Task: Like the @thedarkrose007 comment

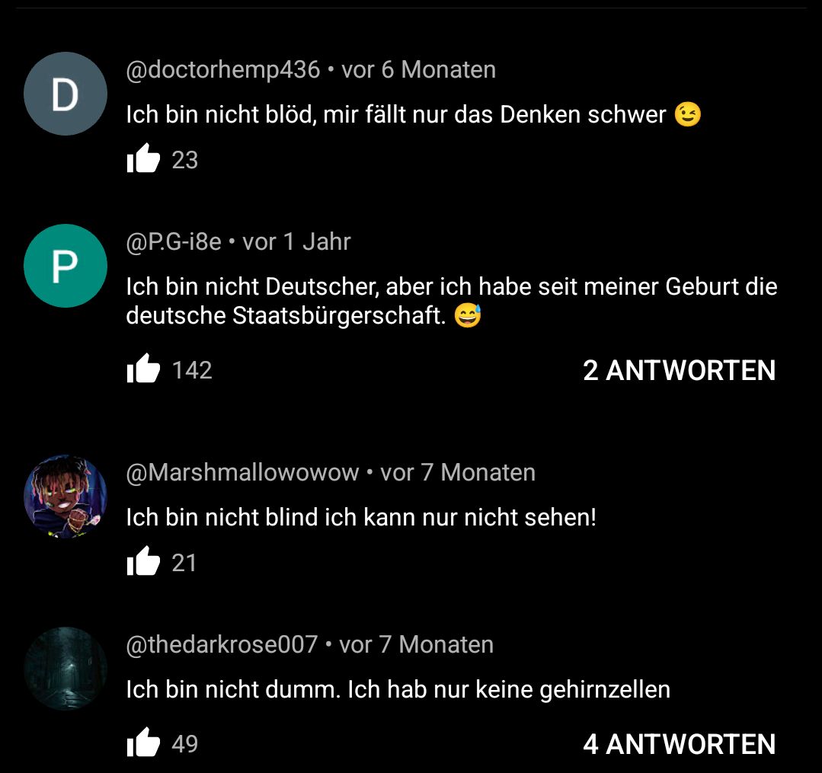Action: (143, 742)
